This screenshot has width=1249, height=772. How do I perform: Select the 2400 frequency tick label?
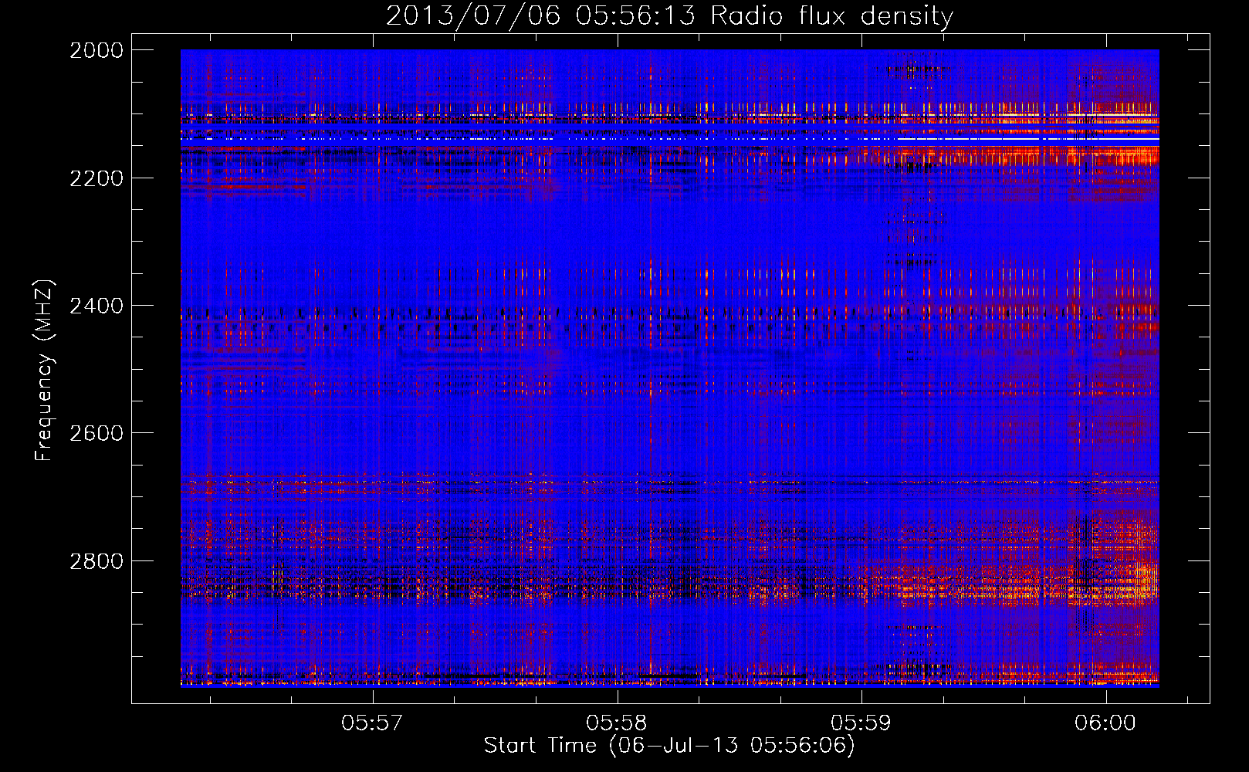click(96, 306)
